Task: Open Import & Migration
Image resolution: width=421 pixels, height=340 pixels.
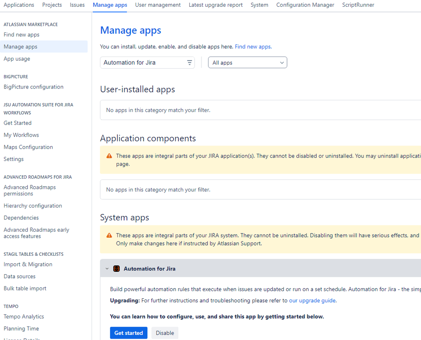Action: coord(28,264)
